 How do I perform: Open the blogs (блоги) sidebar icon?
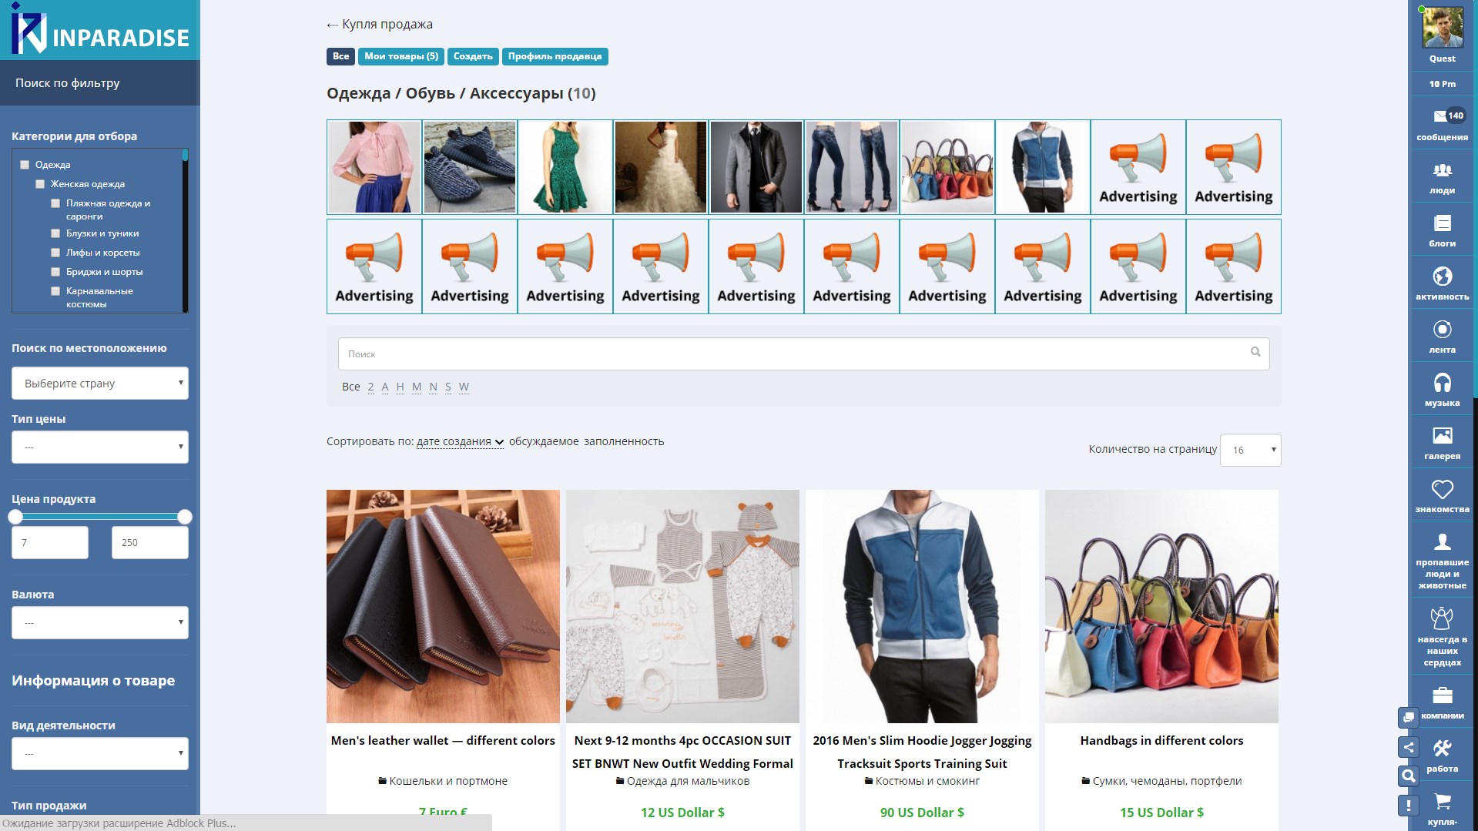click(x=1442, y=224)
